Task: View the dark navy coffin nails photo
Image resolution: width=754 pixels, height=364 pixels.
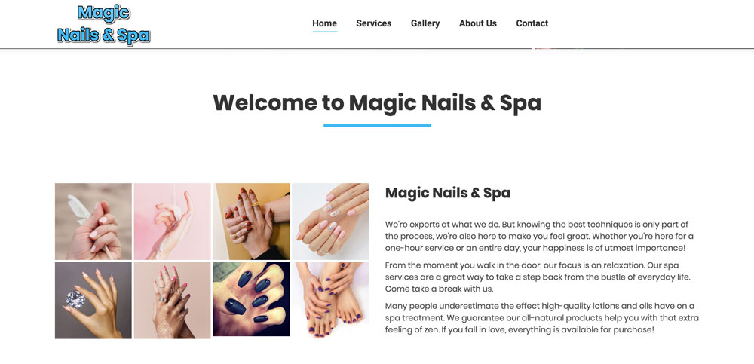Action: click(252, 299)
